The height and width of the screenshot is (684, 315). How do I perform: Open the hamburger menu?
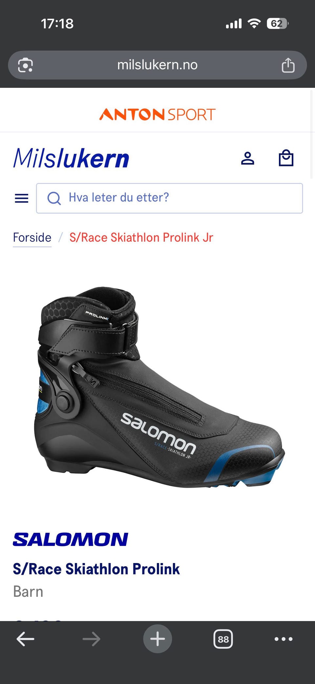22,198
